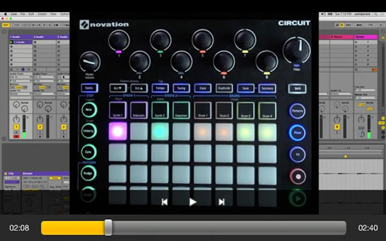Click the round Nudge button on Circuit
The image size is (386, 241).
(88, 173)
